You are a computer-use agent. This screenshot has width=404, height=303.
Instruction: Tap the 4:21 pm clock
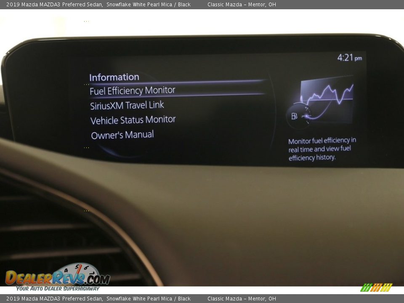[x=349, y=58]
